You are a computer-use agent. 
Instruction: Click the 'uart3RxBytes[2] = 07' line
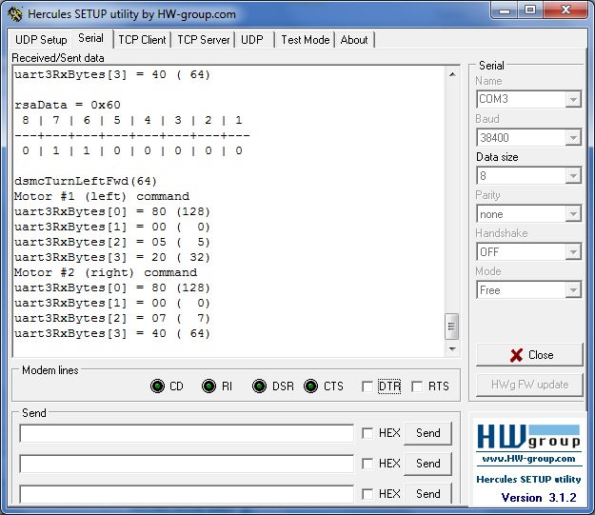click(112, 318)
